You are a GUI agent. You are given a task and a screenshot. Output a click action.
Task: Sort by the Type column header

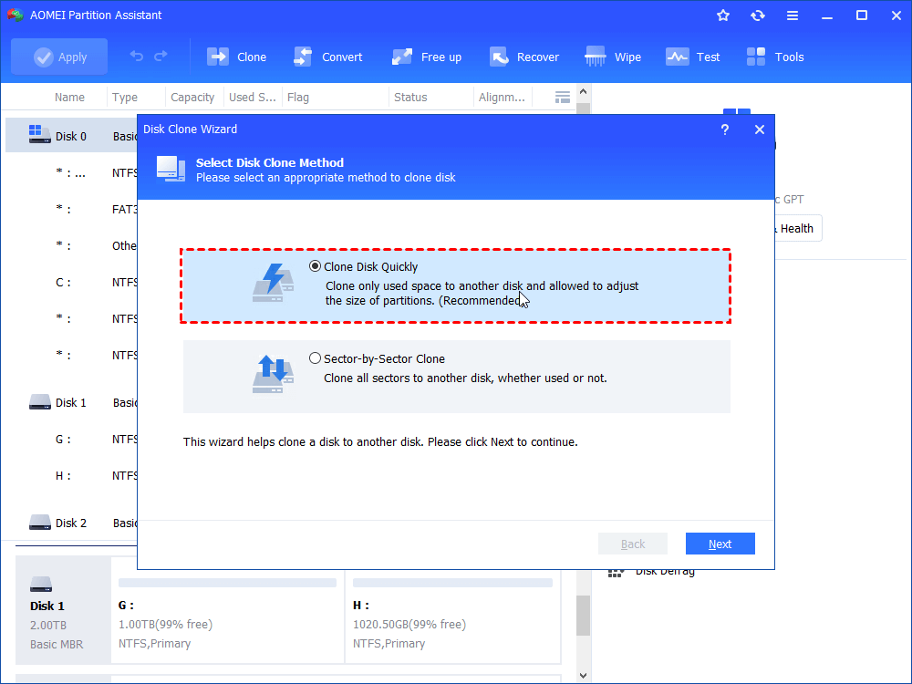[124, 98]
